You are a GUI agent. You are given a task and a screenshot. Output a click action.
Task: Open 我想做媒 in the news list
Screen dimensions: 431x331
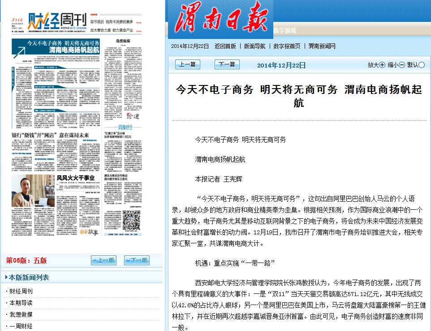click(x=21, y=314)
